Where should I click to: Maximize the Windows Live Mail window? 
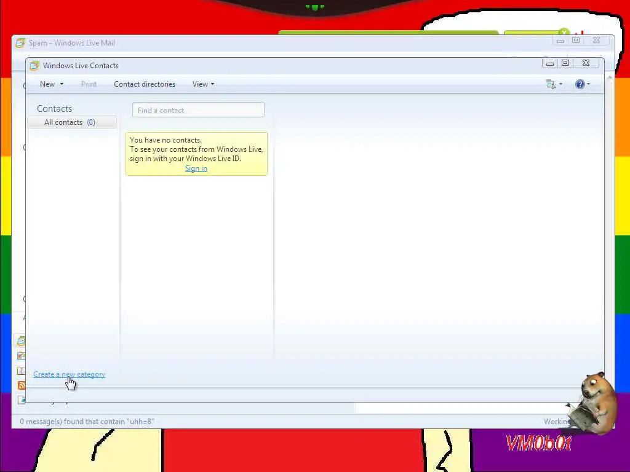pyautogui.click(x=576, y=40)
